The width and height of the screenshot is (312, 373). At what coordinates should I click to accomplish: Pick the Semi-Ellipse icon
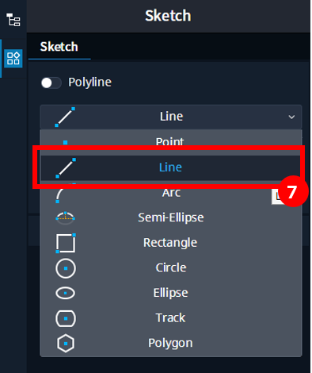tap(65, 217)
